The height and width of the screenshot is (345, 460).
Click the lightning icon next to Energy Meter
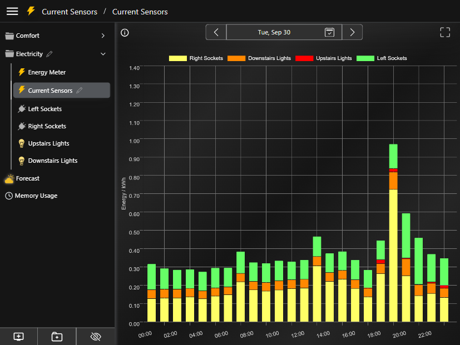(21, 72)
